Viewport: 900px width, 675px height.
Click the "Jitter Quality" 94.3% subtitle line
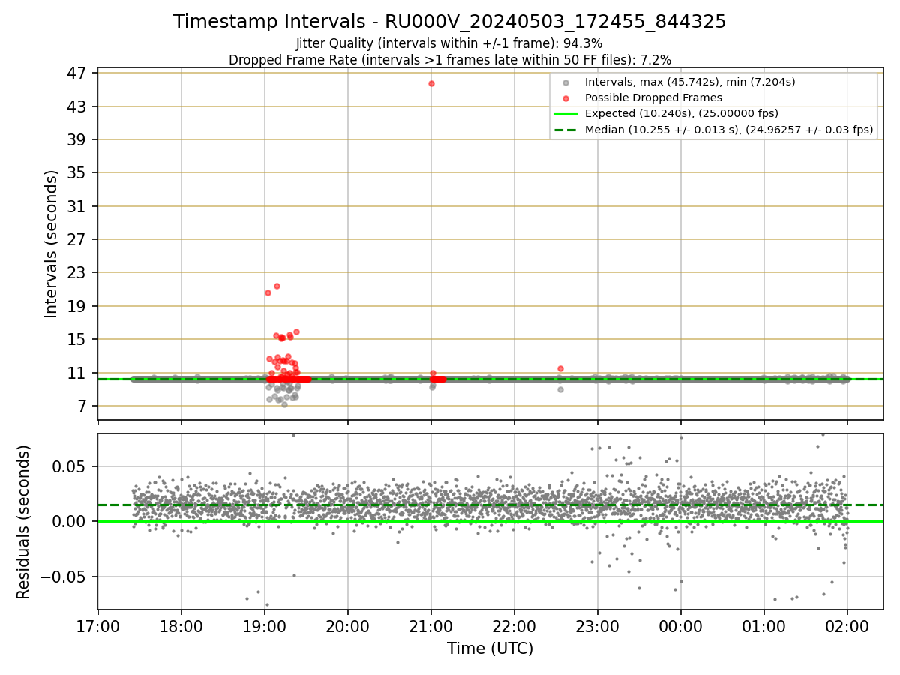pos(449,43)
